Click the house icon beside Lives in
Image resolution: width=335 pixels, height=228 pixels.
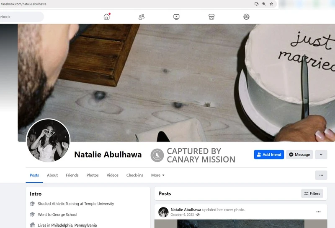pyautogui.click(x=32, y=225)
